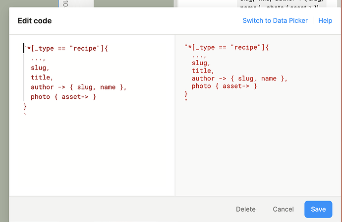
Task: Click the "slug," line in left editor
Action: [x=40, y=68]
